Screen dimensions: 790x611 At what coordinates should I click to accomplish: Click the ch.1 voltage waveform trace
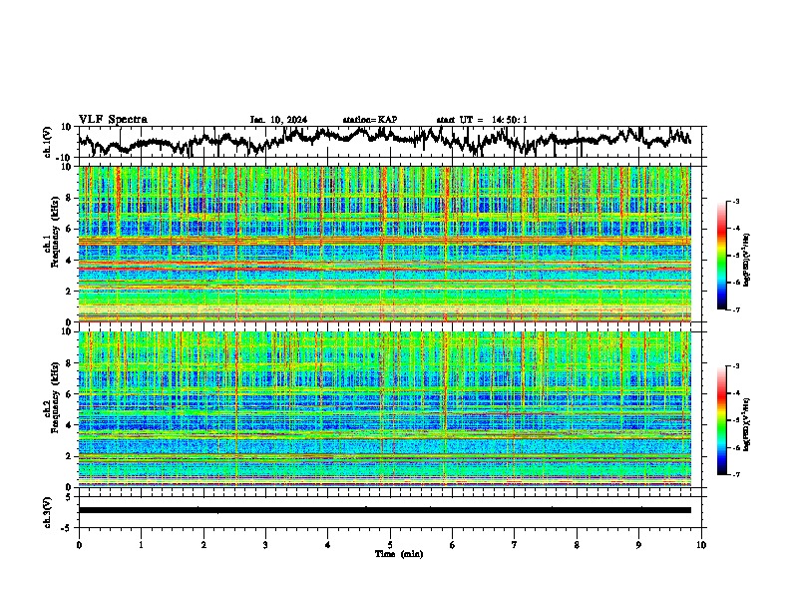(x=385, y=140)
